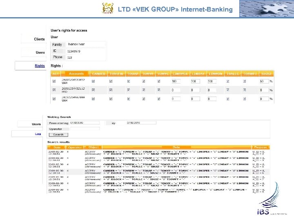The image size is (294, 221).
Task: Click the highlighted log row with A_ID = 6
Action: click(x=158, y=172)
